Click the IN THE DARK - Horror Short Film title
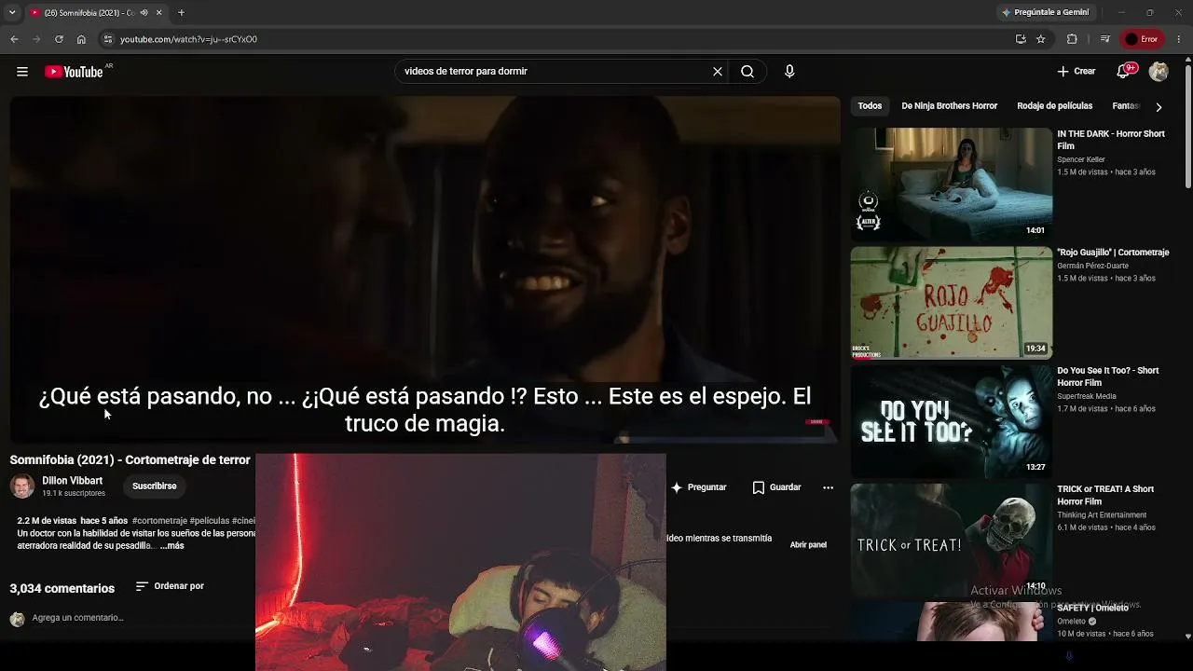The height and width of the screenshot is (671, 1193). 1111,140
